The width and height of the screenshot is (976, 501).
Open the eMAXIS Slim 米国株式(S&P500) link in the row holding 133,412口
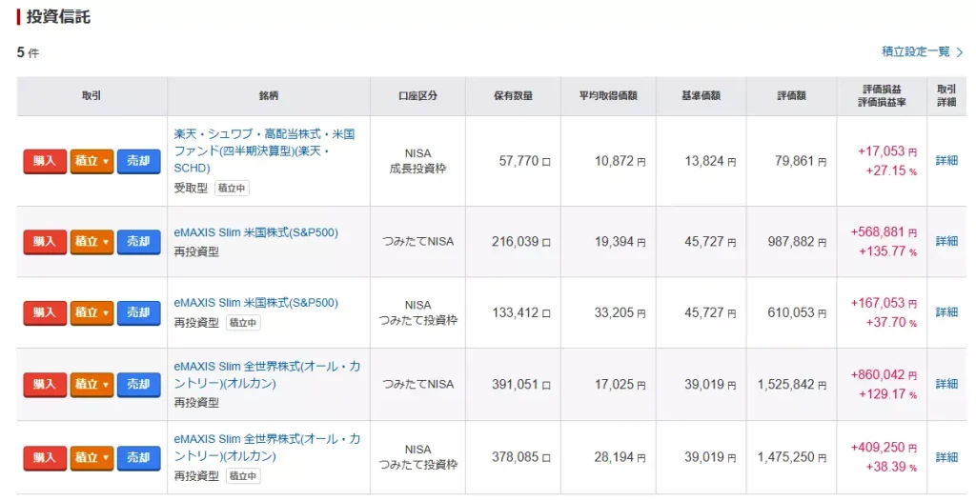[x=255, y=303]
